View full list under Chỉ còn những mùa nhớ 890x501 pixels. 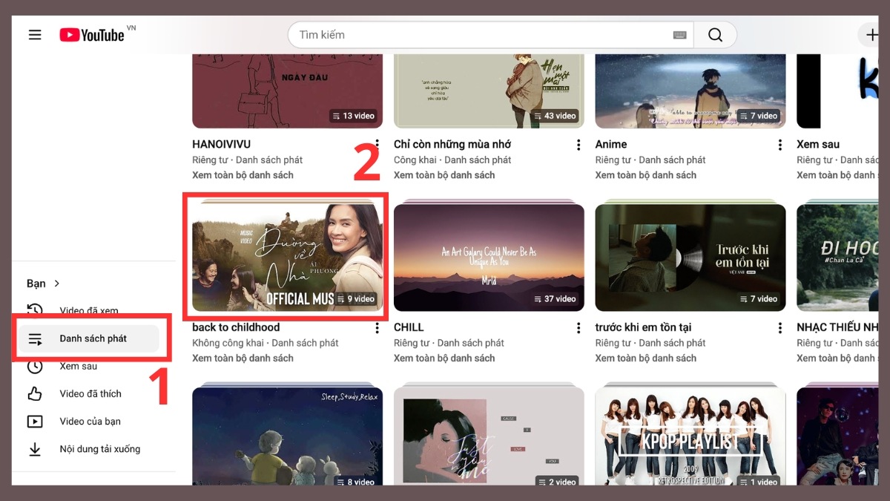pyautogui.click(x=444, y=175)
